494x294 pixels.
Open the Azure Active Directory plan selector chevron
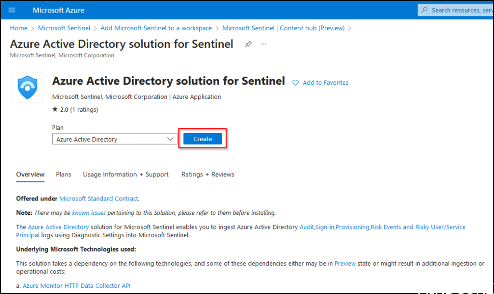point(170,139)
